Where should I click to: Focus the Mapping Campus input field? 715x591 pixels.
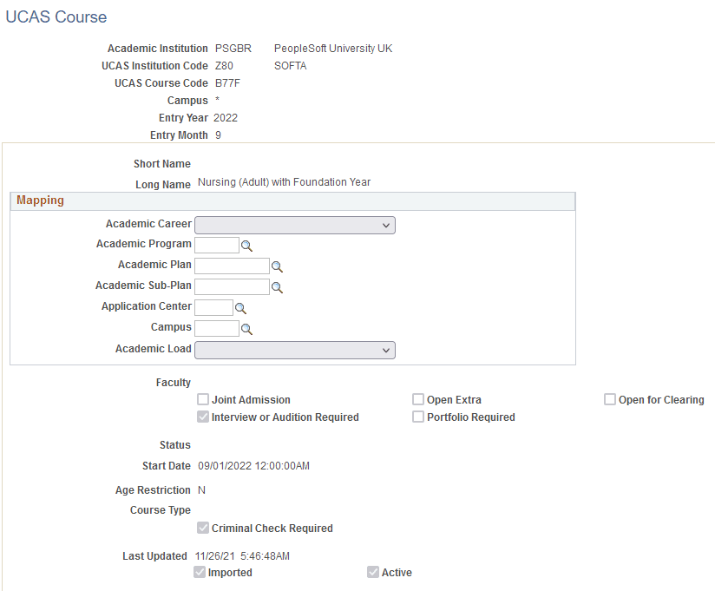coord(217,328)
